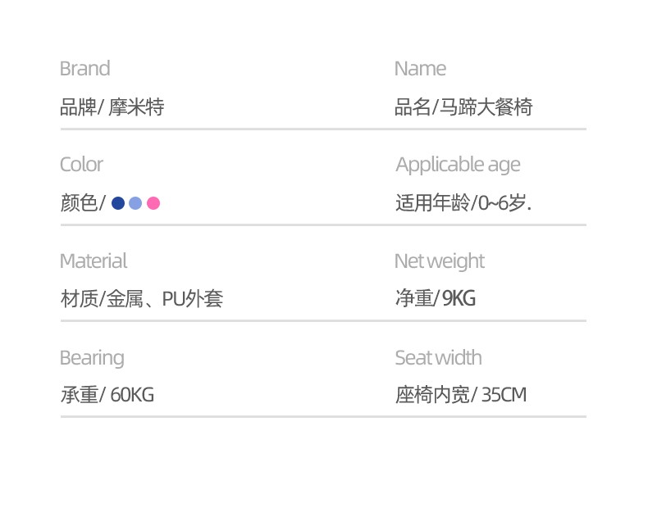Click the 净重/9KG value
The height and width of the screenshot is (526, 648).
point(436,298)
